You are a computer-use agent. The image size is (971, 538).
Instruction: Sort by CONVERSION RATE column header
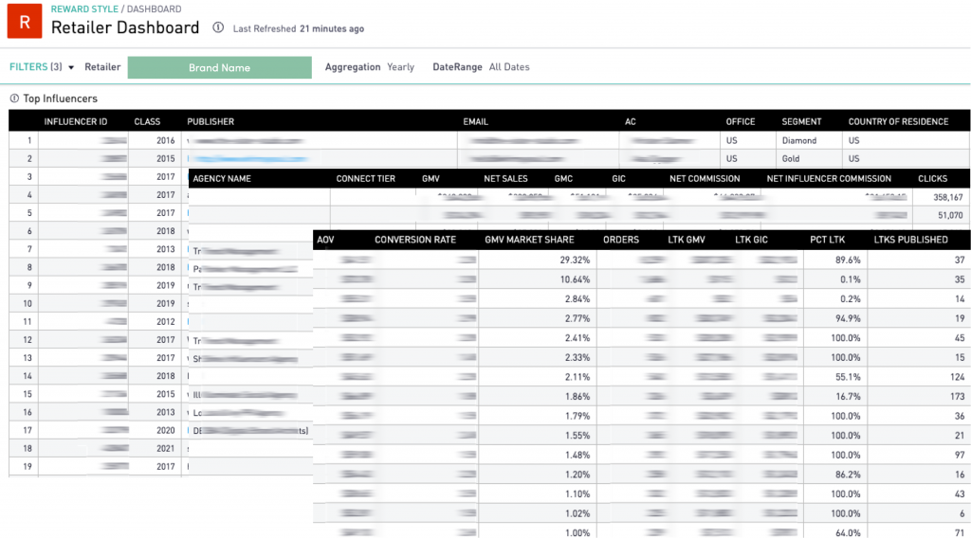click(x=415, y=240)
